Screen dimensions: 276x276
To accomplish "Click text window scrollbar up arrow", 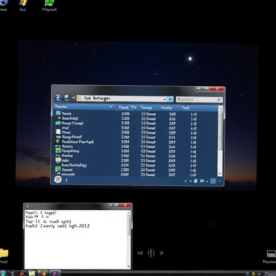I will coord(129,213).
